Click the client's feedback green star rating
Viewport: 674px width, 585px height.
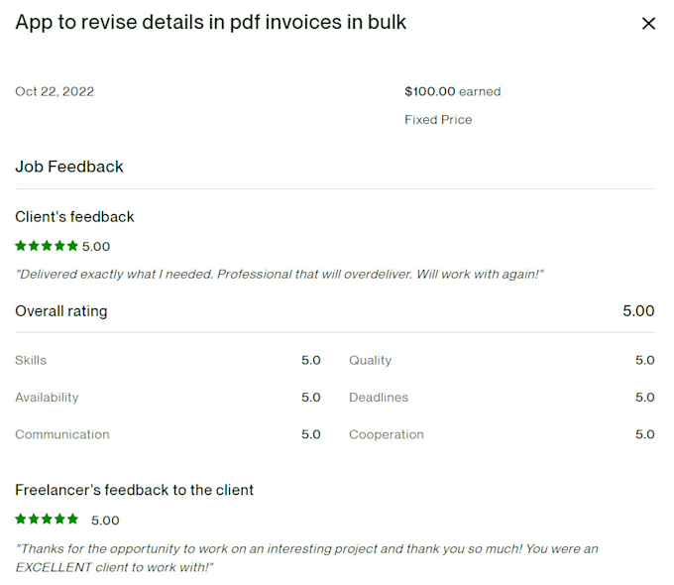47,246
